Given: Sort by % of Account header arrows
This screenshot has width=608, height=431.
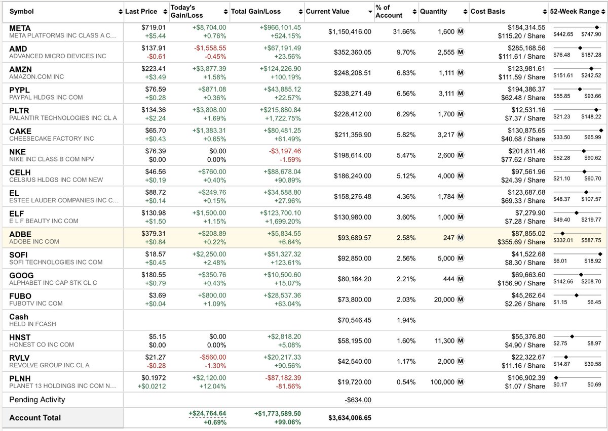Looking at the screenshot, I should tap(415, 12).
